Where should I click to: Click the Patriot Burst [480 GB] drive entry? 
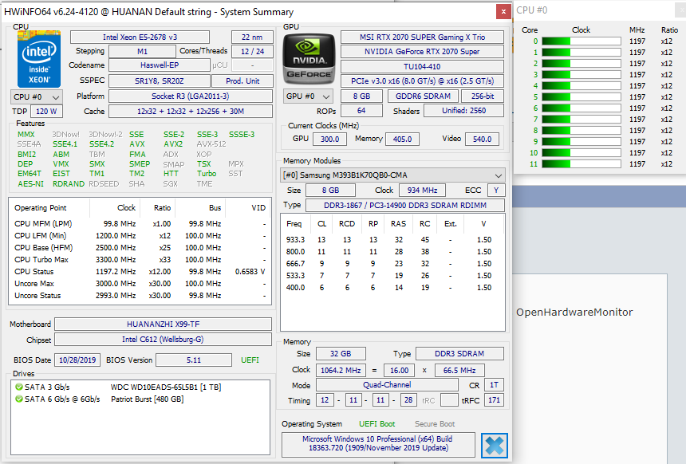[148, 399]
